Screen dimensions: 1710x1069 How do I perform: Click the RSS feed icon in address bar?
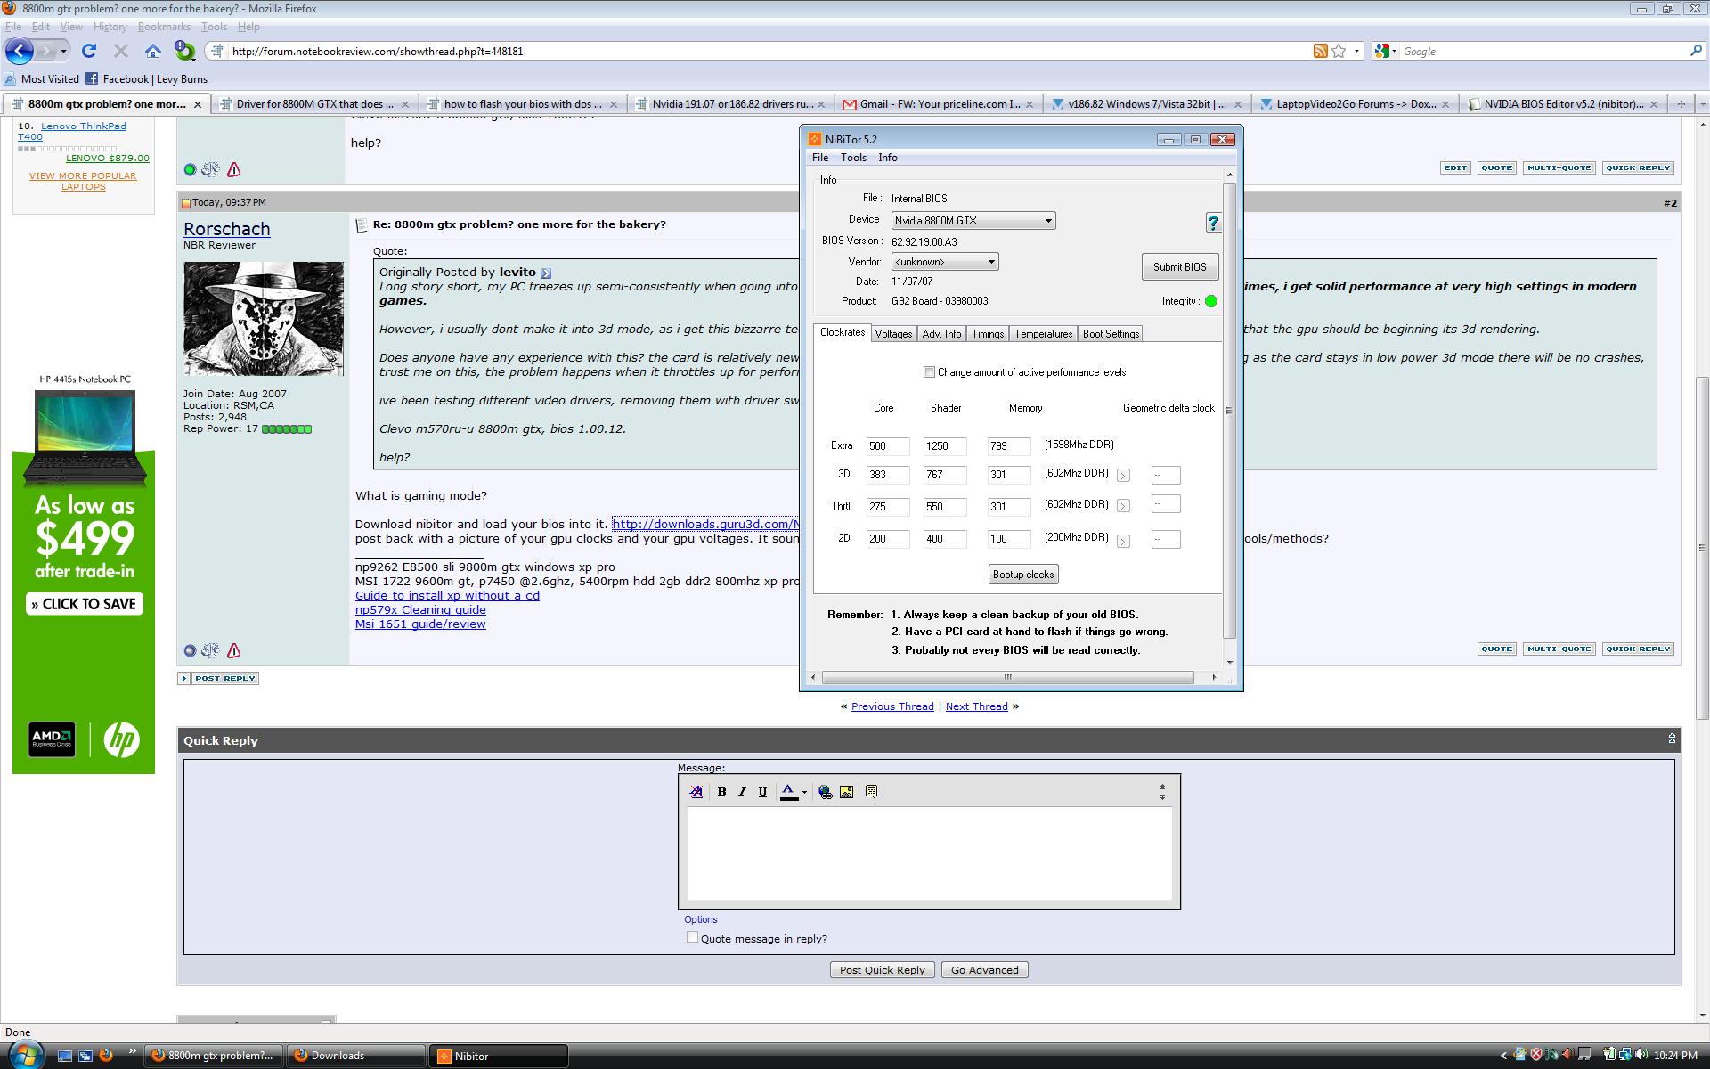click(x=1320, y=51)
